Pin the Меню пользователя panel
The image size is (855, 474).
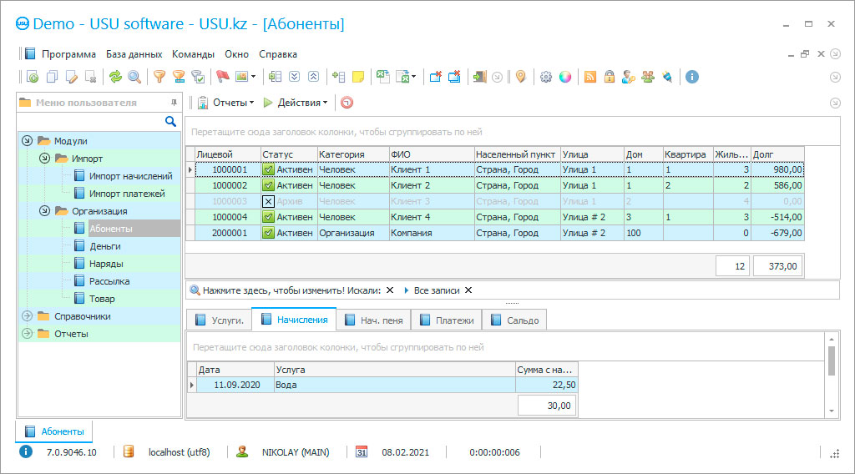174,103
